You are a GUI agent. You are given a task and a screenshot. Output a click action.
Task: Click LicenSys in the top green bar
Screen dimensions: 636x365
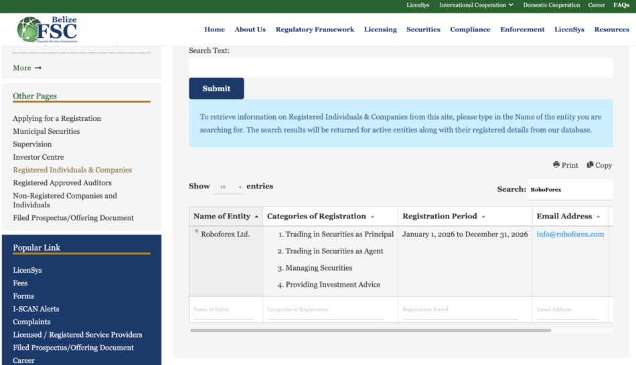click(418, 5)
